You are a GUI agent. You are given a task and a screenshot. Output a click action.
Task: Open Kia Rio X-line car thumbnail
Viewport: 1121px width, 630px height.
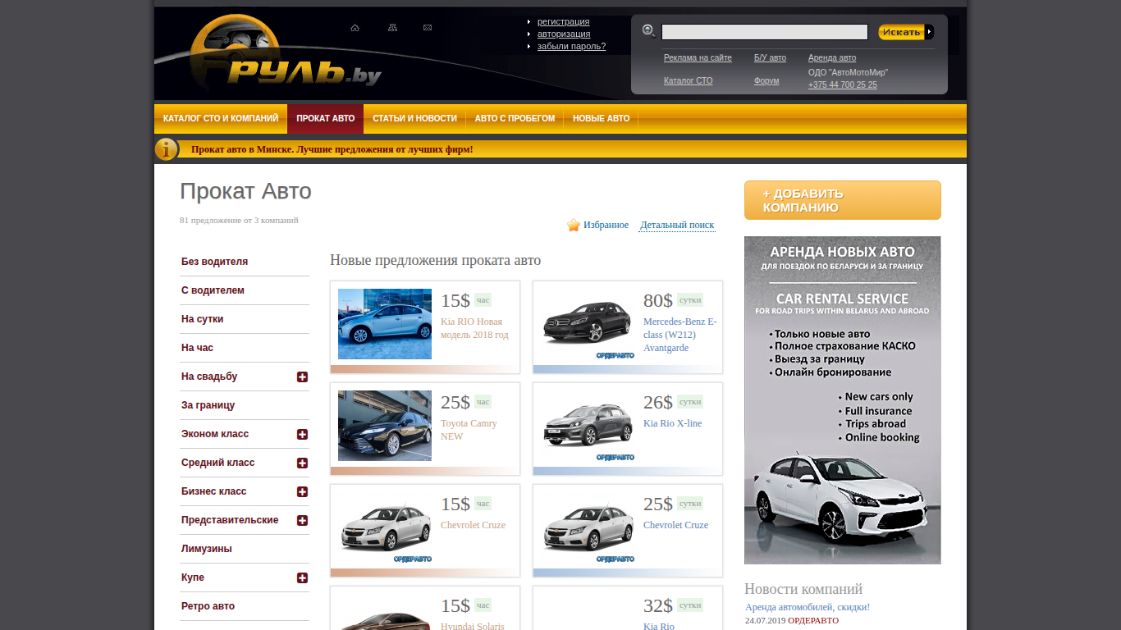(x=588, y=426)
